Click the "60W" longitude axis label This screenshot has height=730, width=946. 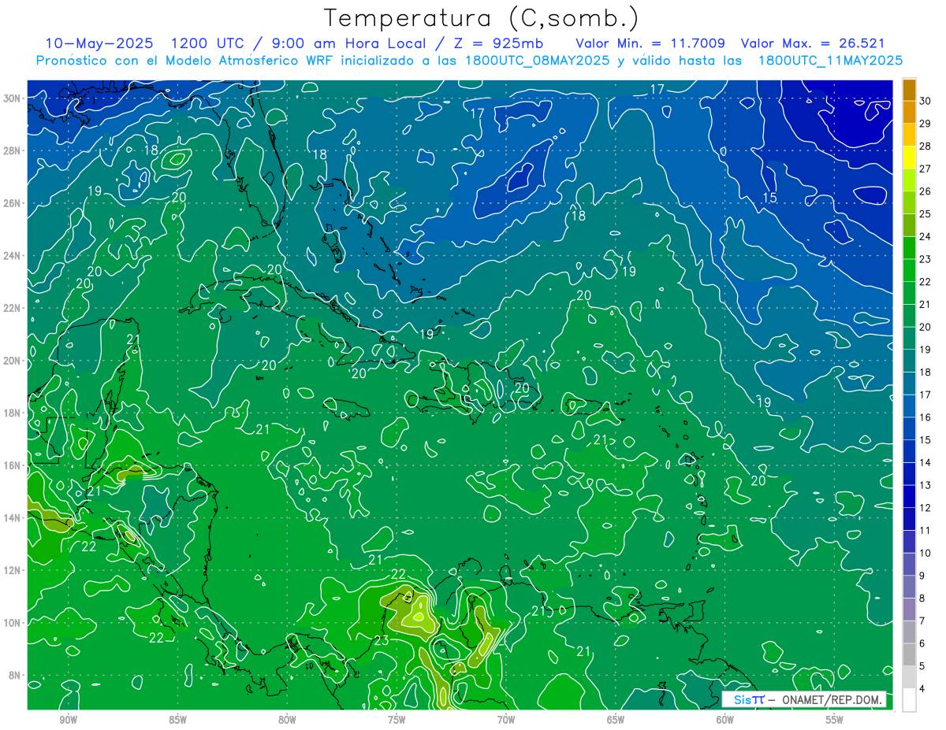click(725, 720)
